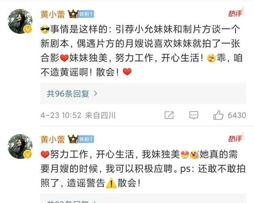This screenshot has width=254, height=203.
Task: Click the second comment text starting with 努力工作
Action: [143, 168]
